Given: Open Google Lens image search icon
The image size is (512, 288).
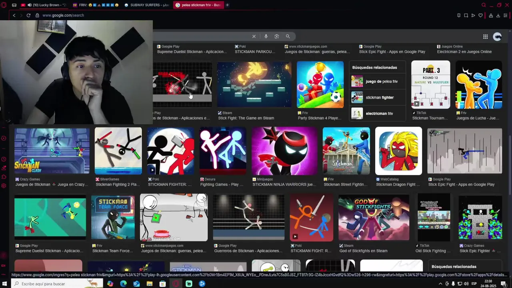Looking at the screenshot, I should 276,36.
